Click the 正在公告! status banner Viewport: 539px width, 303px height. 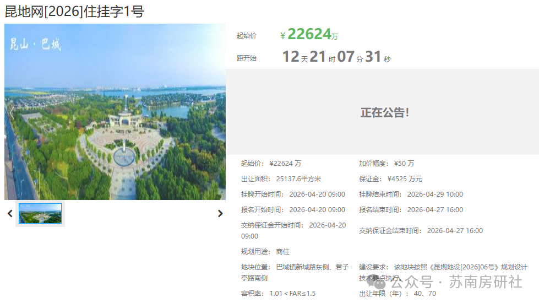pyautogui.click(x=384, y=112)
